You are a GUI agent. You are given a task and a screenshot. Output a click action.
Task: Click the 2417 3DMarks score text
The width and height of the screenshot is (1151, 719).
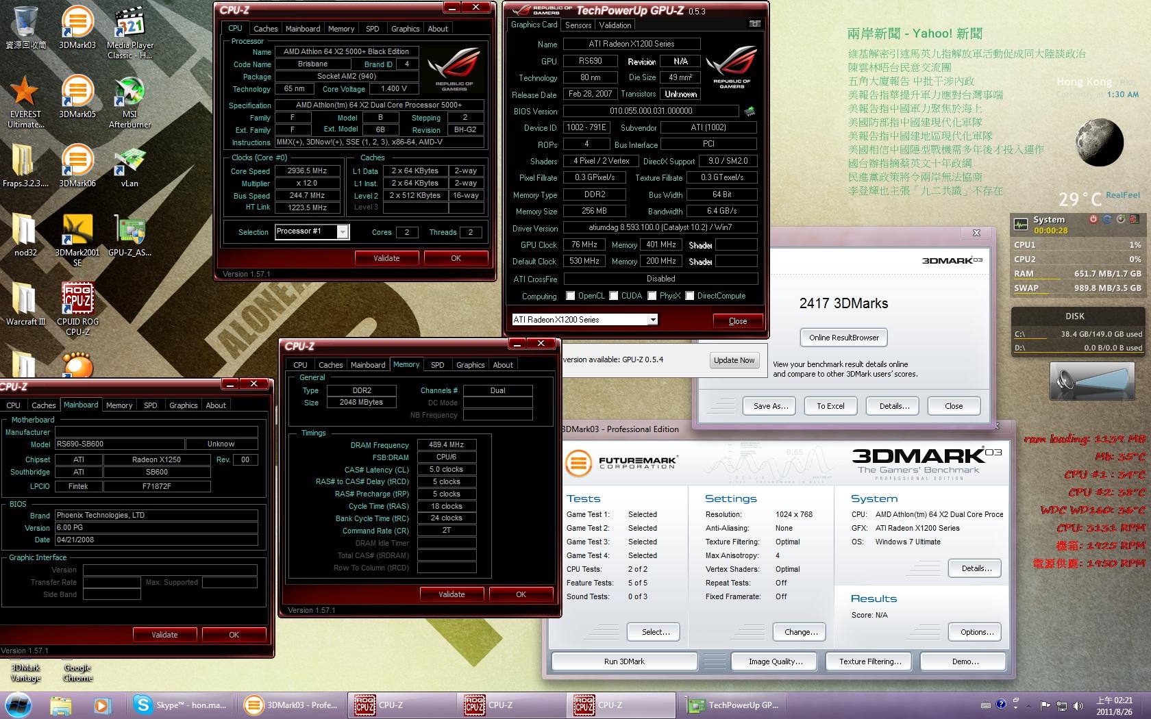843,303
